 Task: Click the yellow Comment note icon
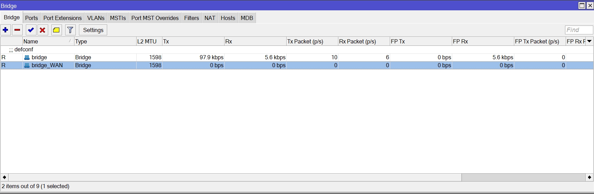pos(56,30)
